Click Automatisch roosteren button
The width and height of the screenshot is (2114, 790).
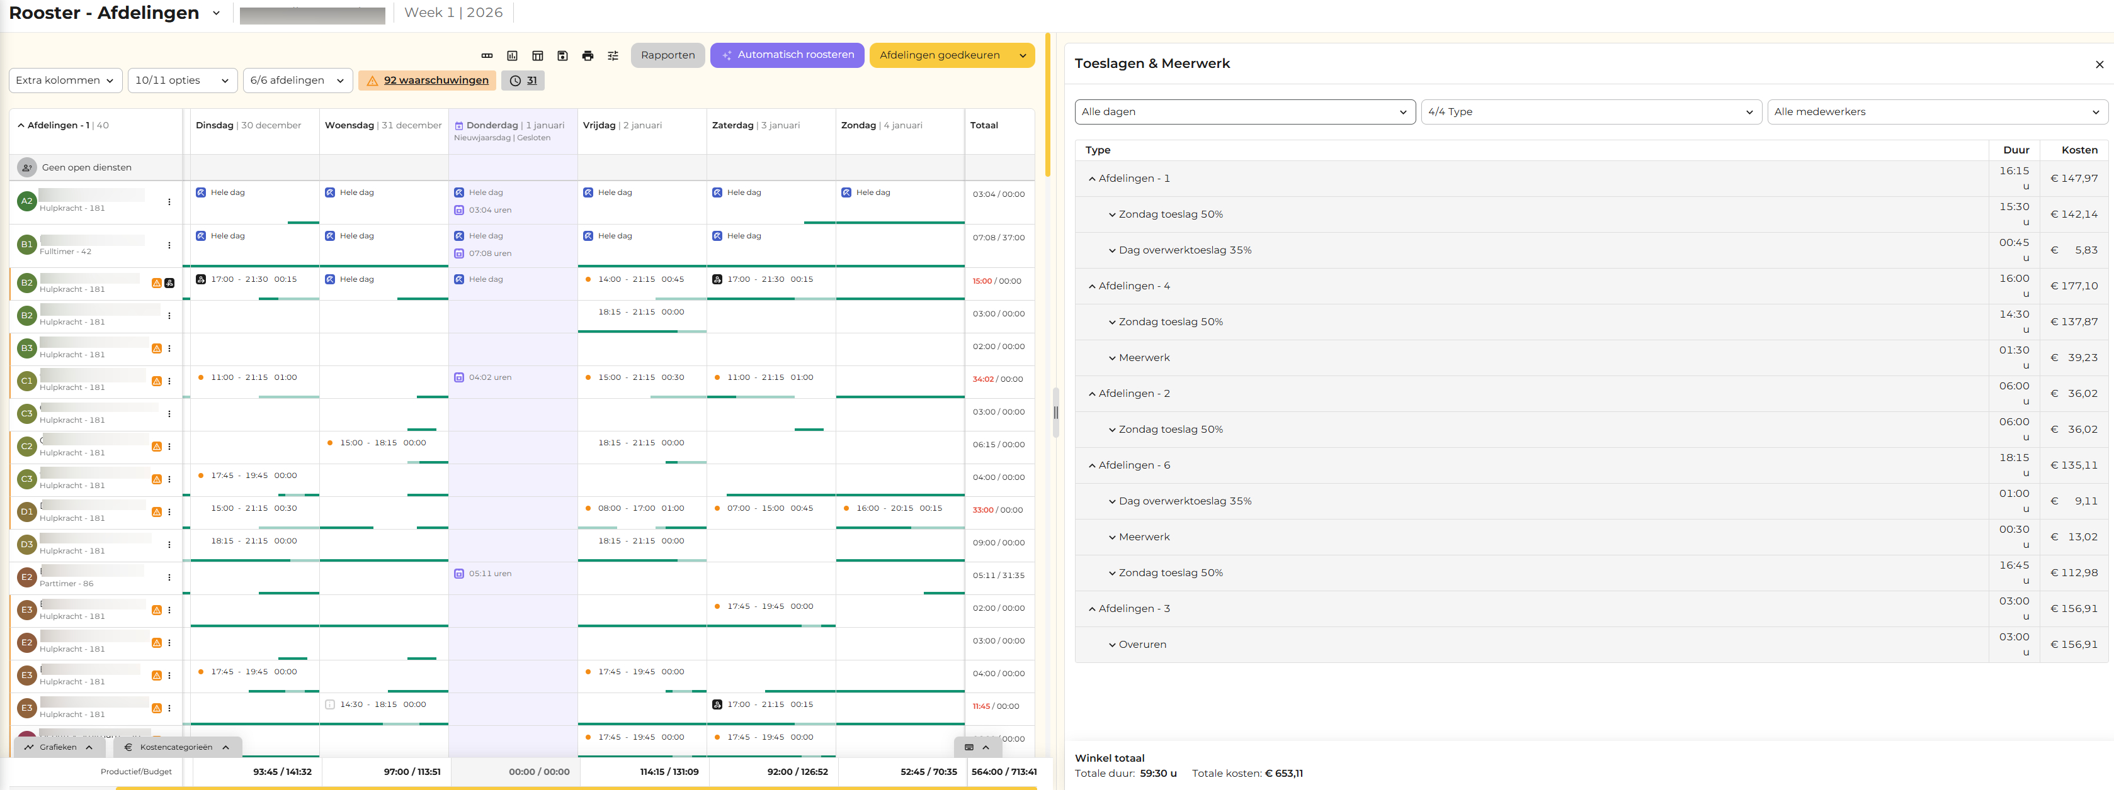click(x=787, y=55)
